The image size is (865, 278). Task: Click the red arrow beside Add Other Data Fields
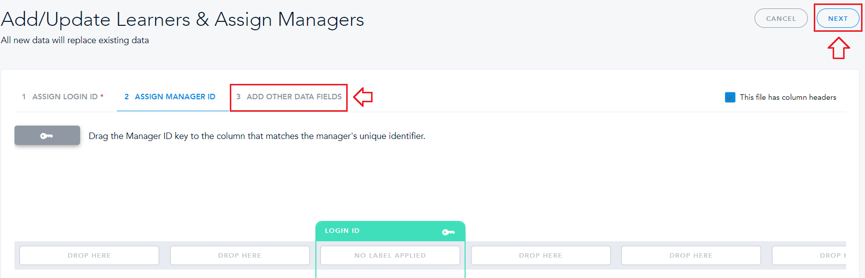coord(363,97)
